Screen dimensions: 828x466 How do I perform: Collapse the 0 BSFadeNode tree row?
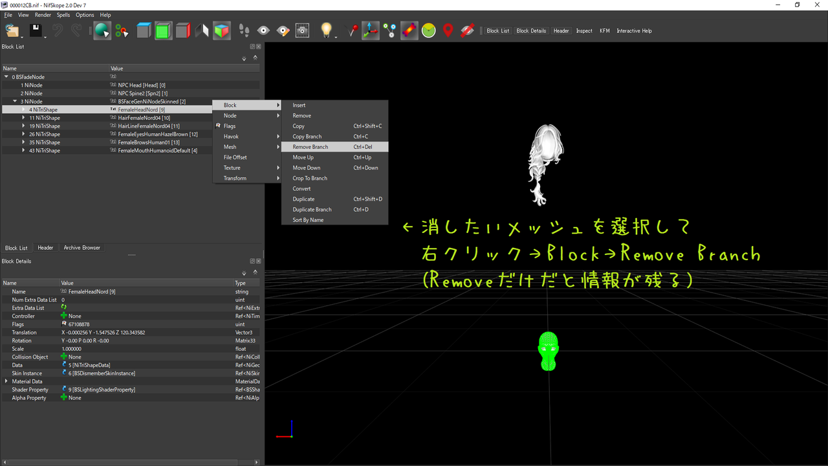[x=6, y=77]
